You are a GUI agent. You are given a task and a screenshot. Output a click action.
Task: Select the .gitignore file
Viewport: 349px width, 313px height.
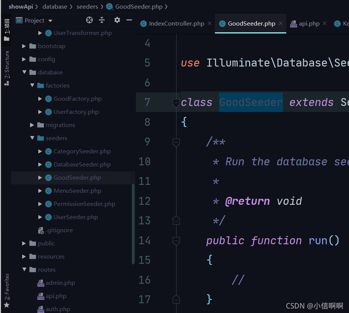pyautogui.click(x=59, y=230)
